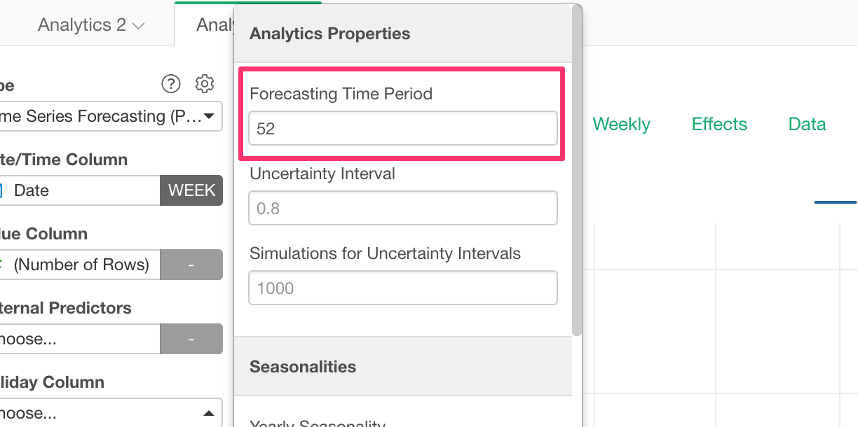Viewport: 858px width, 427px height.
Task: Open the External Predictors Choose selector
Action: [79, 339]
